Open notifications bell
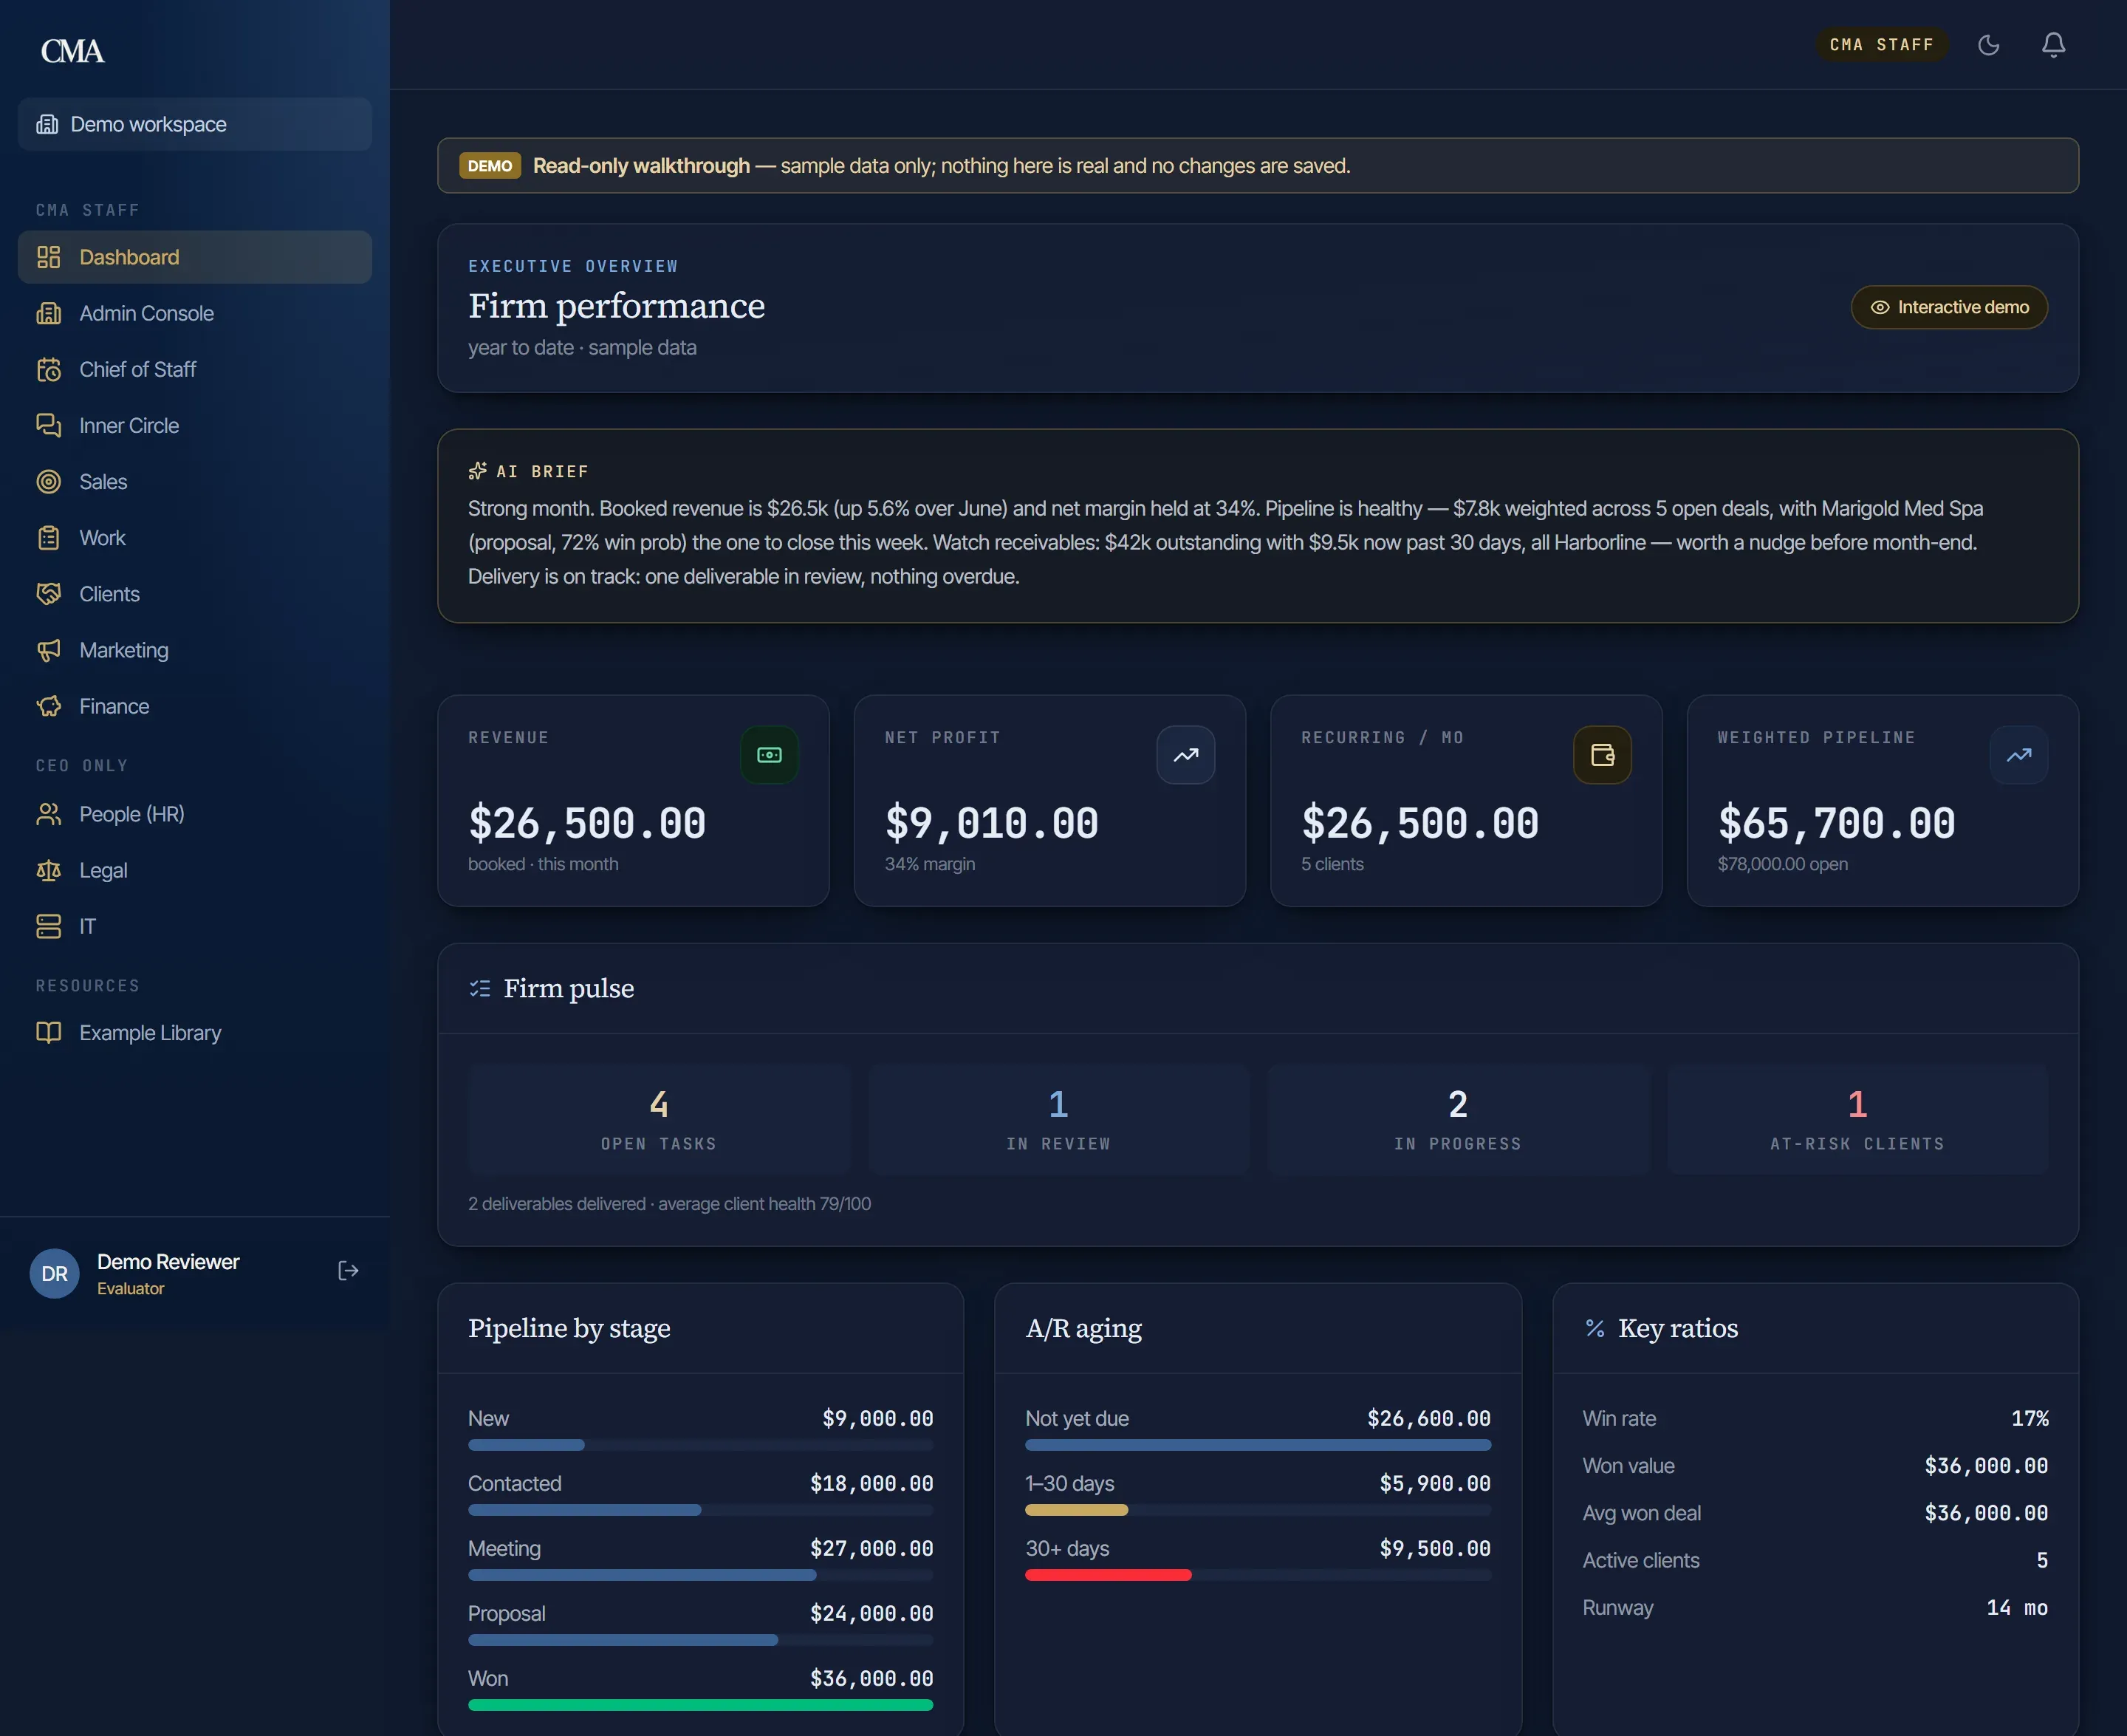This screenshot has width=2127, height=1736. click(2053, 45)
